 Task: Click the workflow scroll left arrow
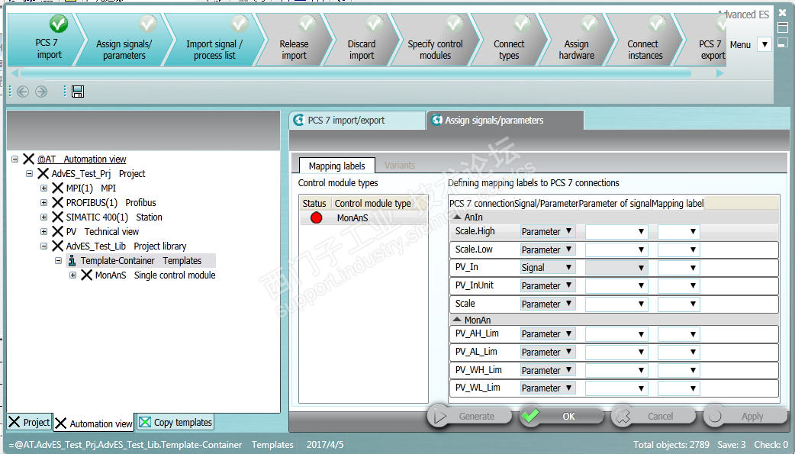pyautogui.click(x=14, y=73)
